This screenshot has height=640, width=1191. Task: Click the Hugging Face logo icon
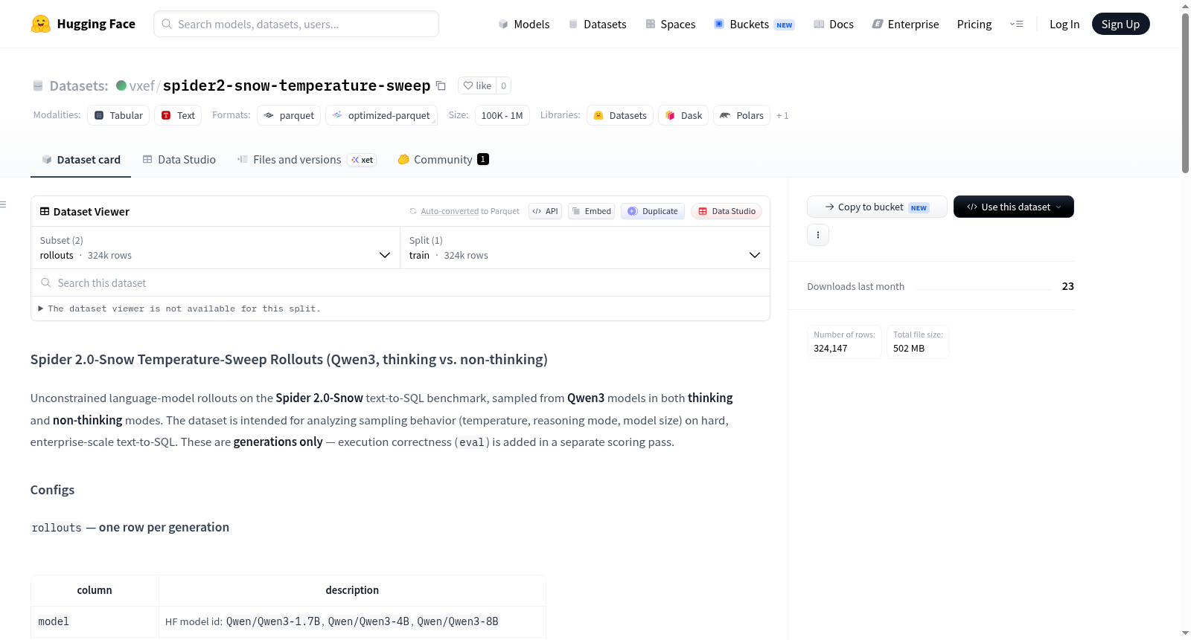tap(41, 24)
